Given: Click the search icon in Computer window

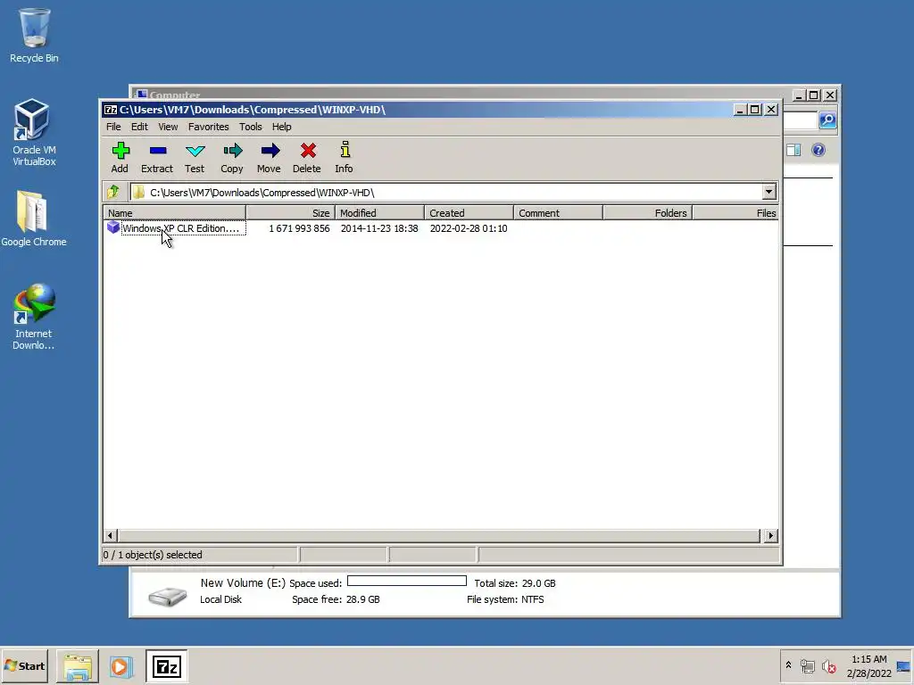Looking at the screenshot, I should tap(827, 120).
